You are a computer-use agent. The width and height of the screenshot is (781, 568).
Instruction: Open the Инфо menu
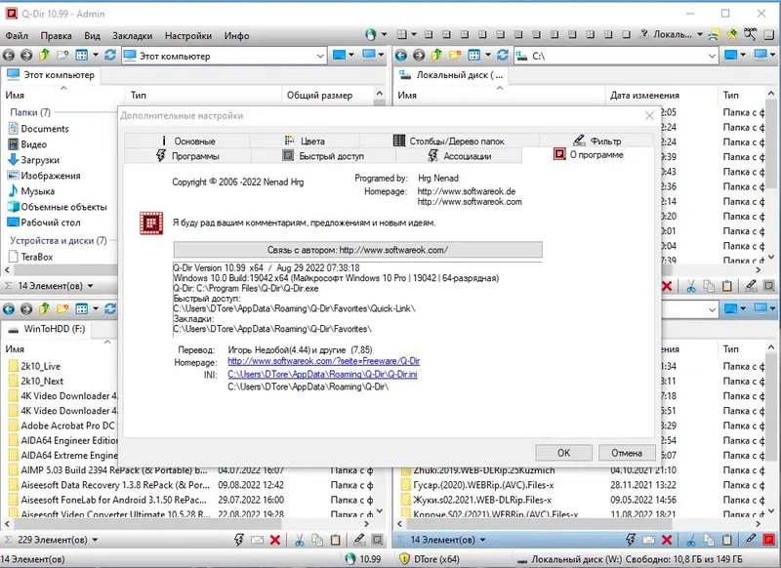coord(236,36)
